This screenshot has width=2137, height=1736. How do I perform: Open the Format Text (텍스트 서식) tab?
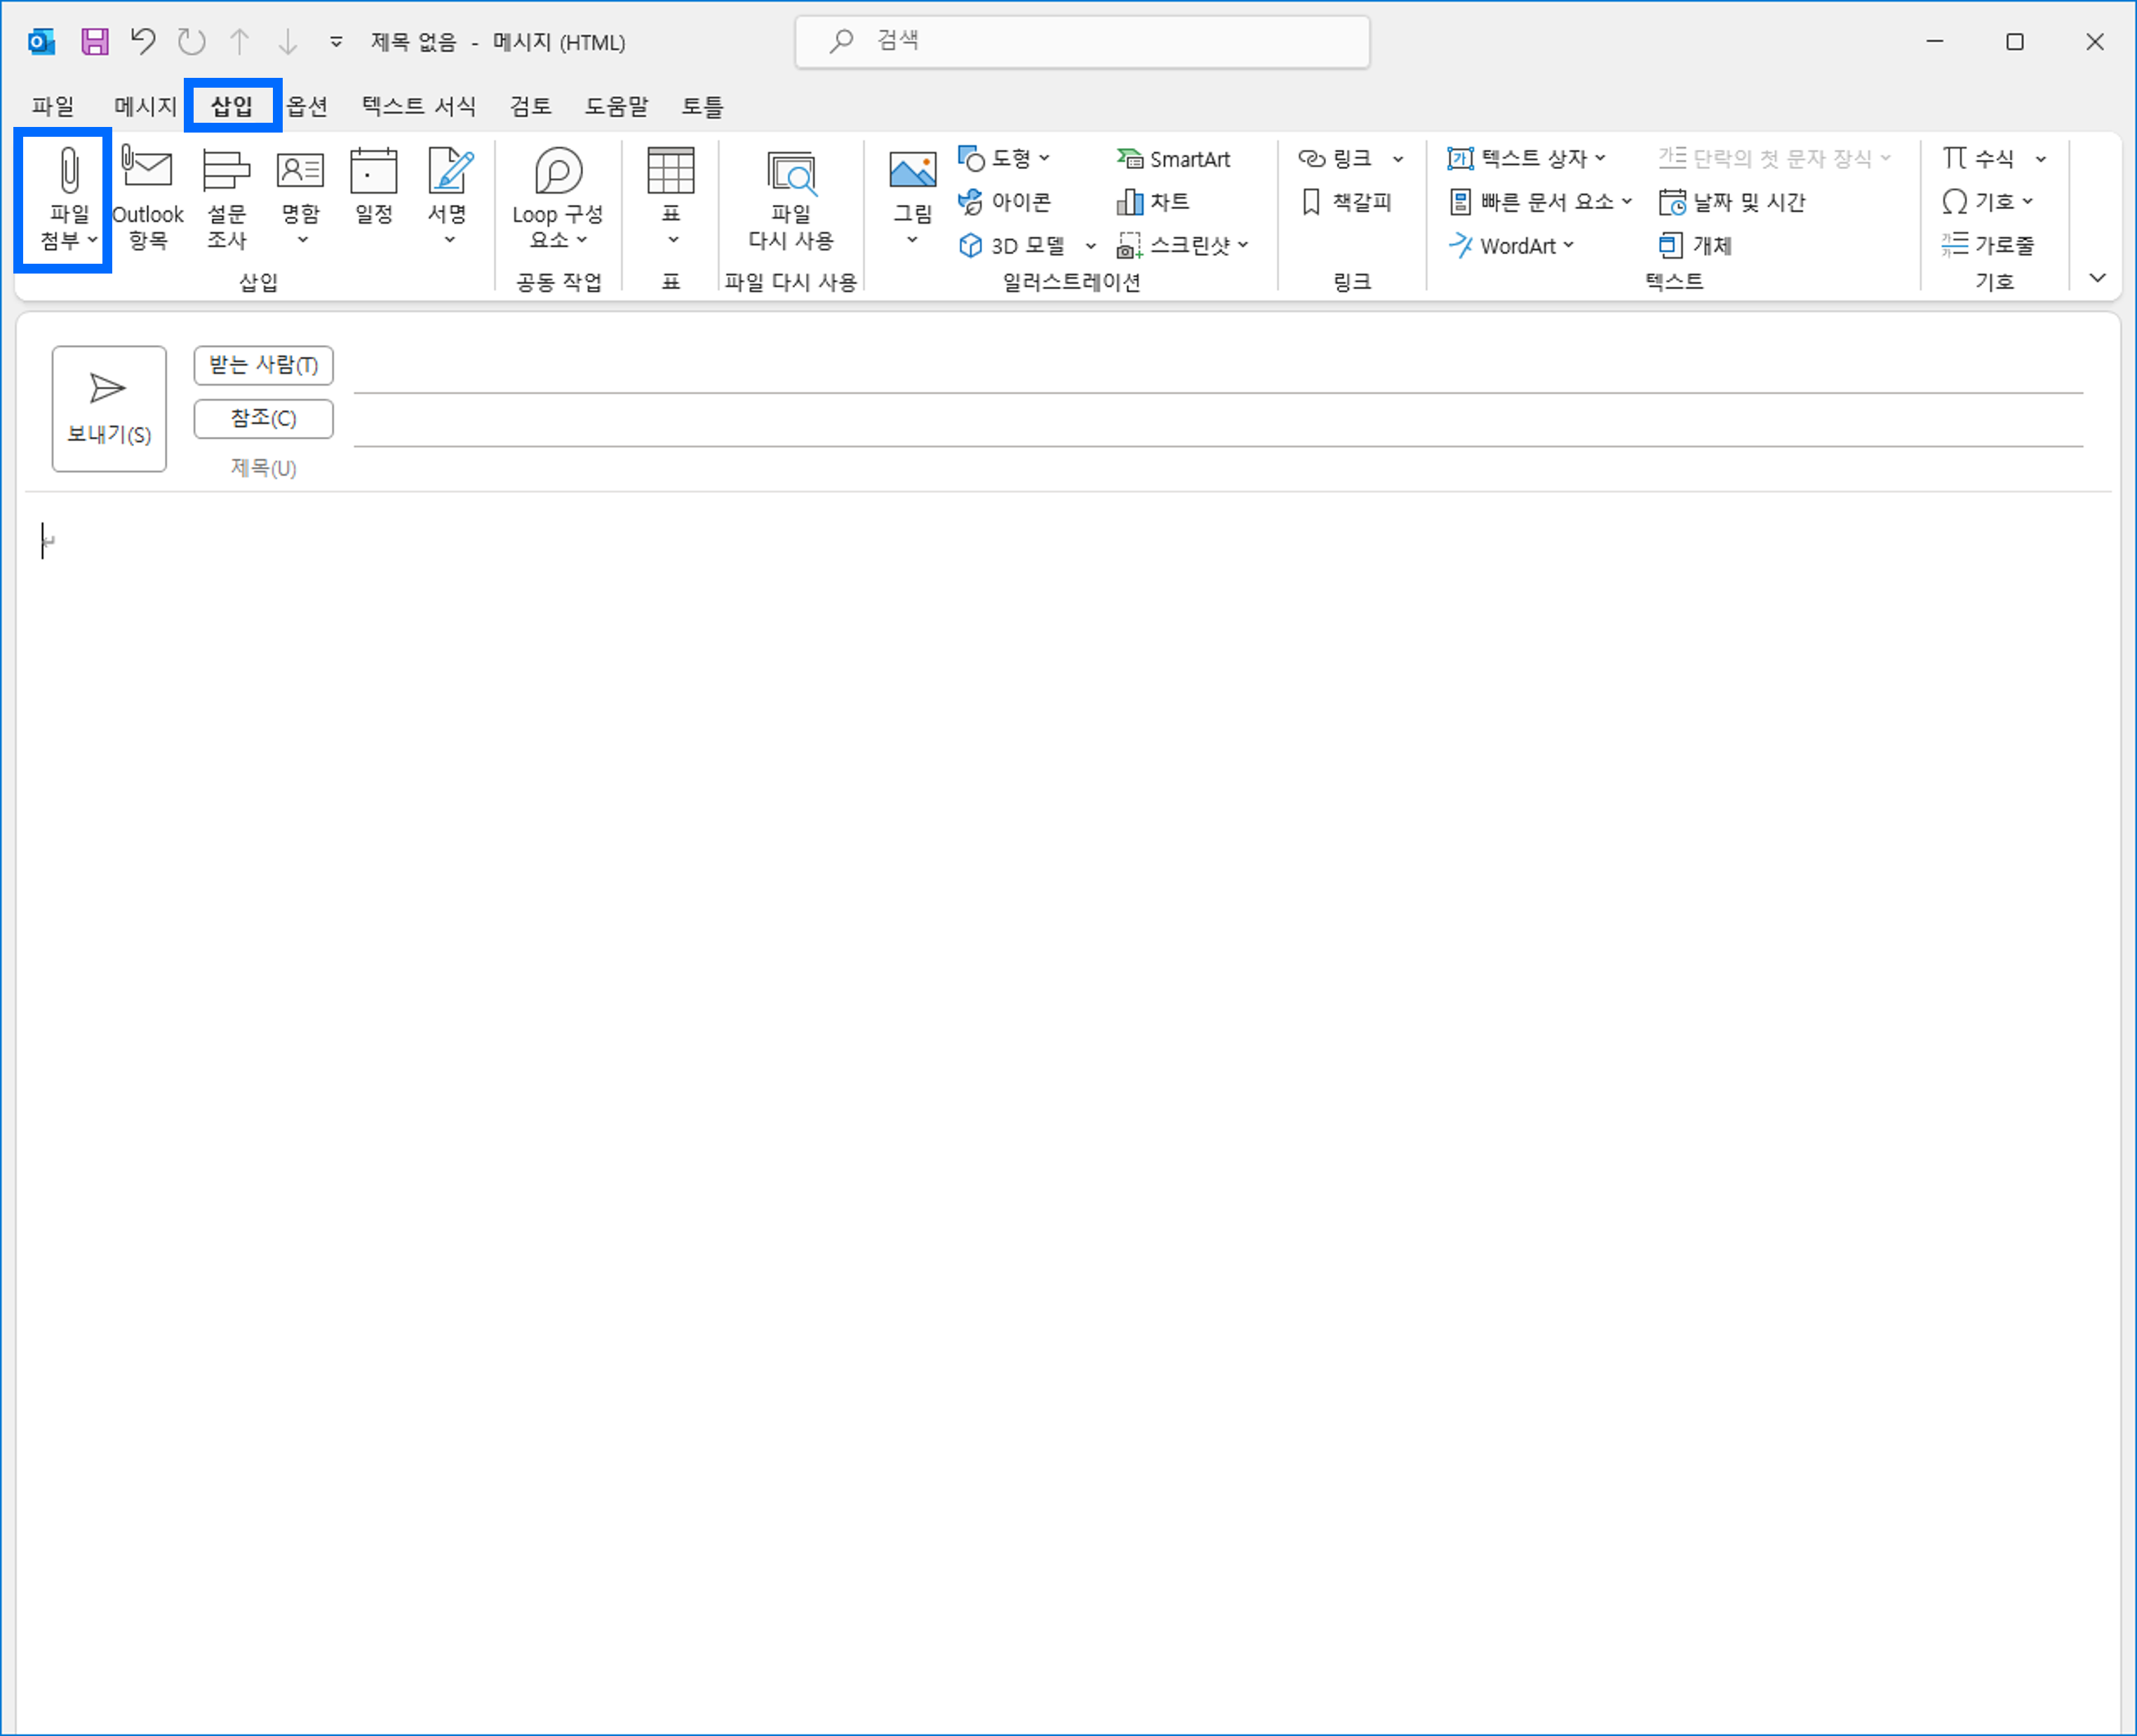tap(419, 106)
